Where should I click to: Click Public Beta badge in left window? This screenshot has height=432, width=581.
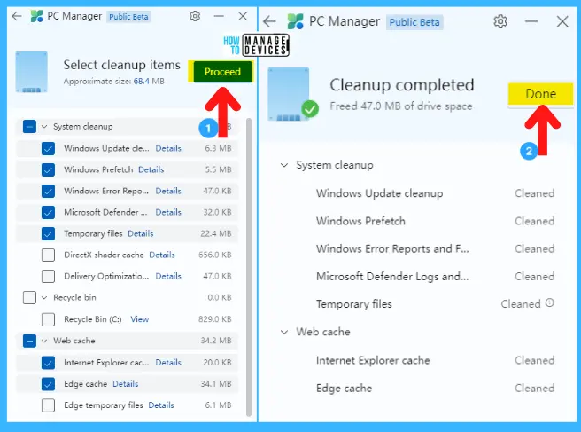(x=128, y=17)
